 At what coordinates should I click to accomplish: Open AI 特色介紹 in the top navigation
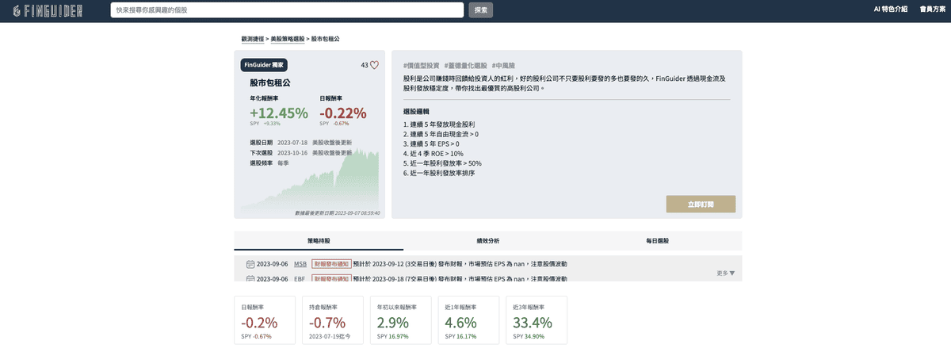point(891,10)
